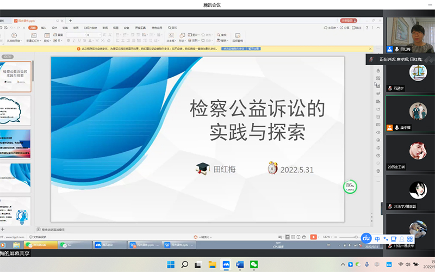Click the 田红梅 video tile microphone icon
This screenshot has width=435, height=272.
(x=397, y=49)
